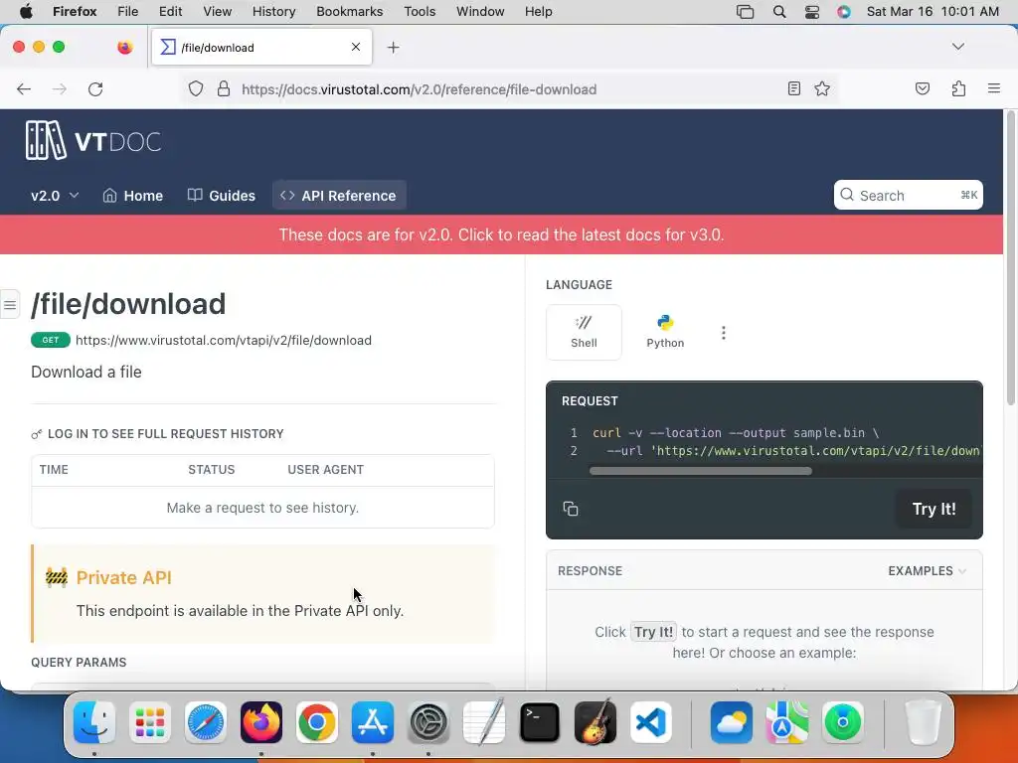Focus the docs Search field

(908, 196)
